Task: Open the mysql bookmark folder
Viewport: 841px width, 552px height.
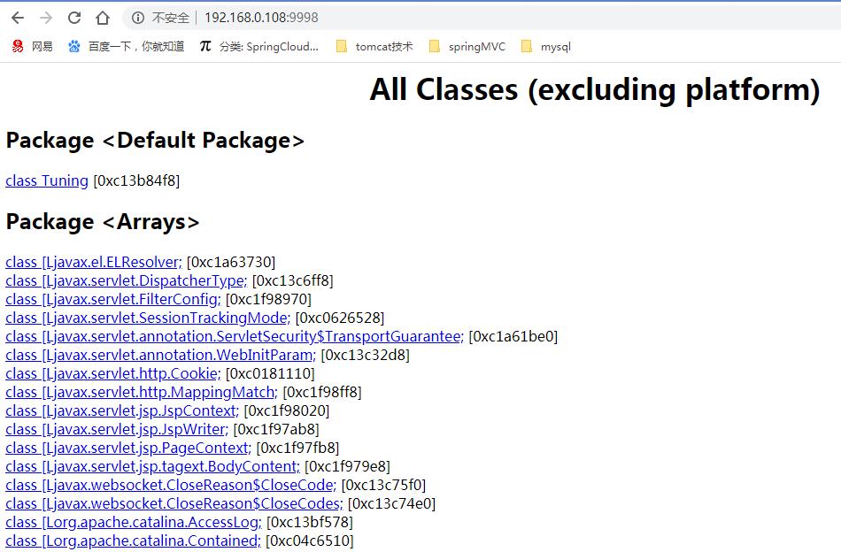Action: click(x=546, y=47)
